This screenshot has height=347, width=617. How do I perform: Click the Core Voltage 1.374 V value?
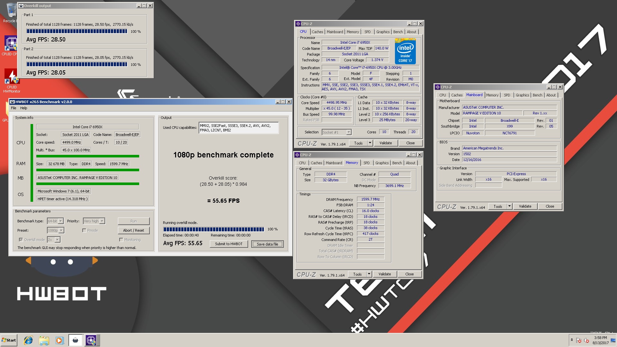377,60
